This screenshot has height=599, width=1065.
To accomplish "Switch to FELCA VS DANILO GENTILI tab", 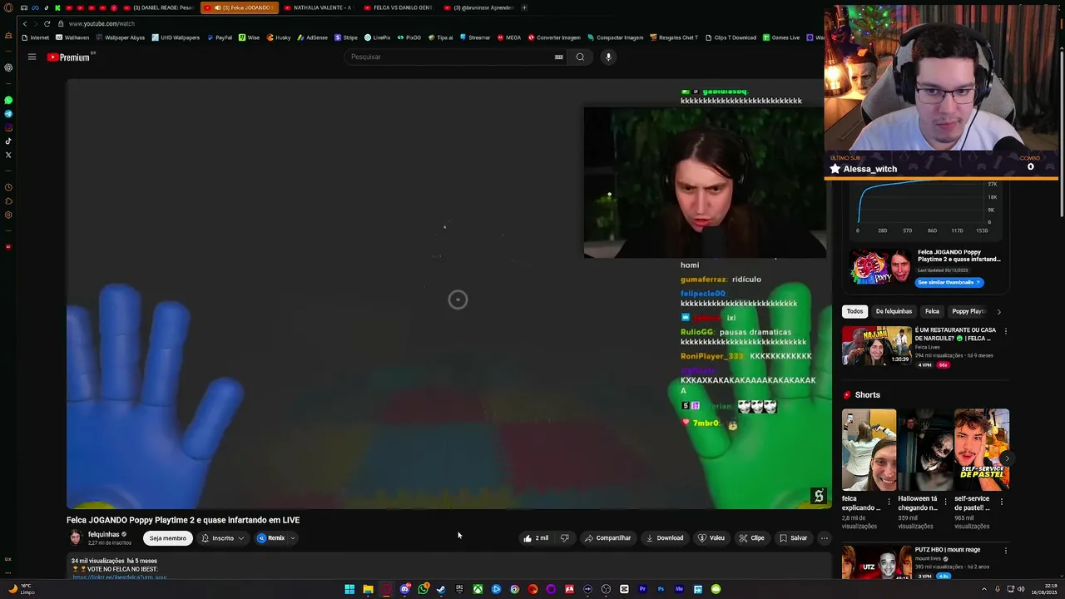I will click(x=397, y=7).
